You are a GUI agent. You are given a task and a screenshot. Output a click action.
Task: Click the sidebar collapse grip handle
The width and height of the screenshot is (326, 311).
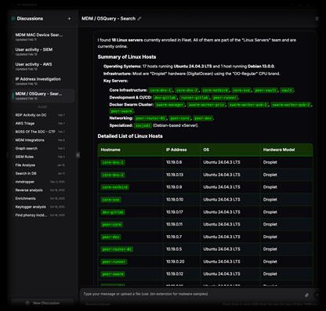(78, 155)
